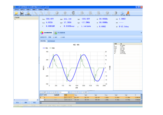
Task: Click the 1.1471kVA apparent power readout
Action: [x=86, y=26]
